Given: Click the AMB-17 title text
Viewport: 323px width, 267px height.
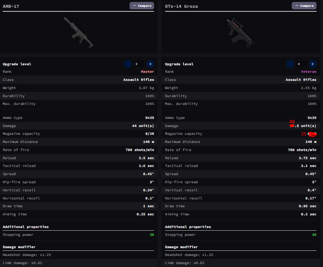Looking at the screenshot, I should point(11,6).
